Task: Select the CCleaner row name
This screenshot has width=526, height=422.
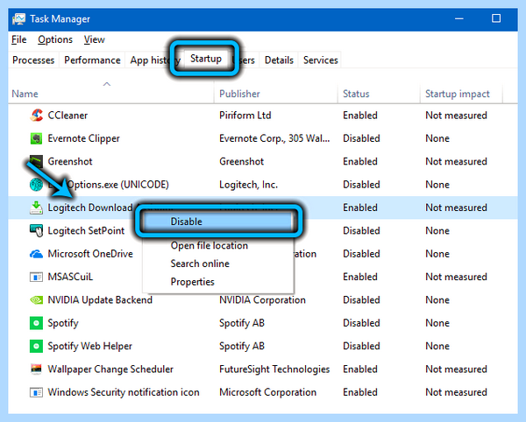Action: (x=68, y=116)
